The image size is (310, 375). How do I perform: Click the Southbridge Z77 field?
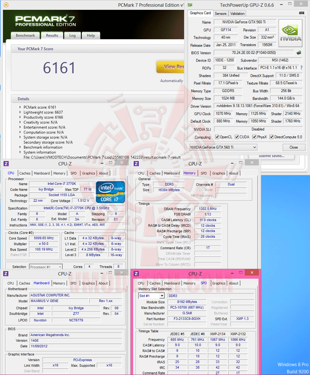[x=76, y=314]
